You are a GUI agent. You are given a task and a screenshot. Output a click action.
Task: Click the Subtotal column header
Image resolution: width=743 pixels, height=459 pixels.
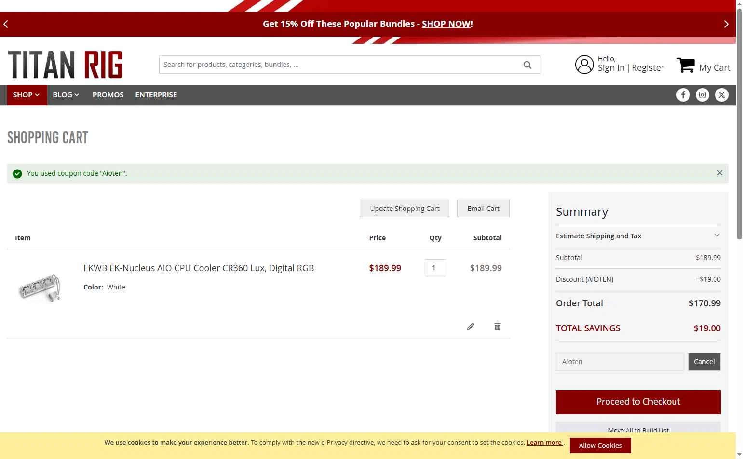click(487, 238)
